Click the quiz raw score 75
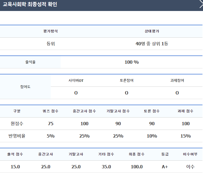This screenshot has height=173, width=203. 51,124
